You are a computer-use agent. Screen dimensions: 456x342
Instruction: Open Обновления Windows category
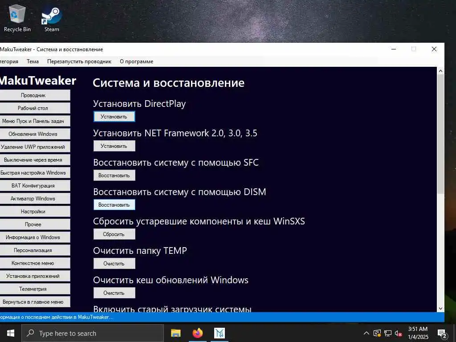[x=35, y=134]
